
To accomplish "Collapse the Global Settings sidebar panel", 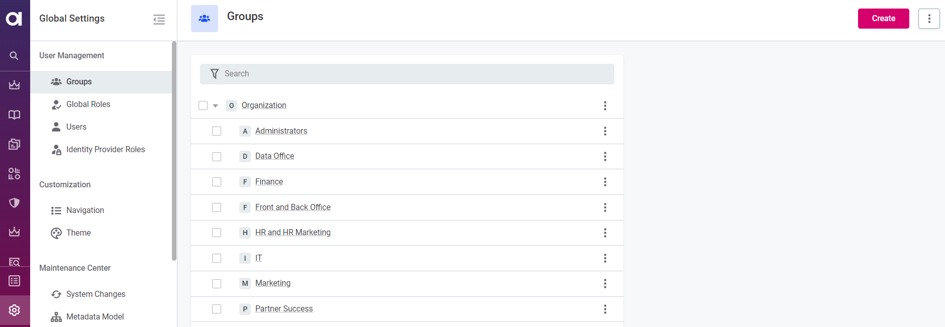I will tap(159, 20).
